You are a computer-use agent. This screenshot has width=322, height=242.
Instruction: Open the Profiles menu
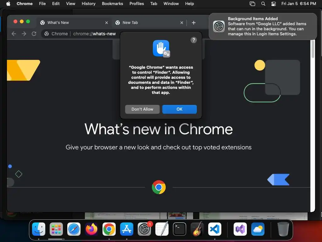pos(136,4)
